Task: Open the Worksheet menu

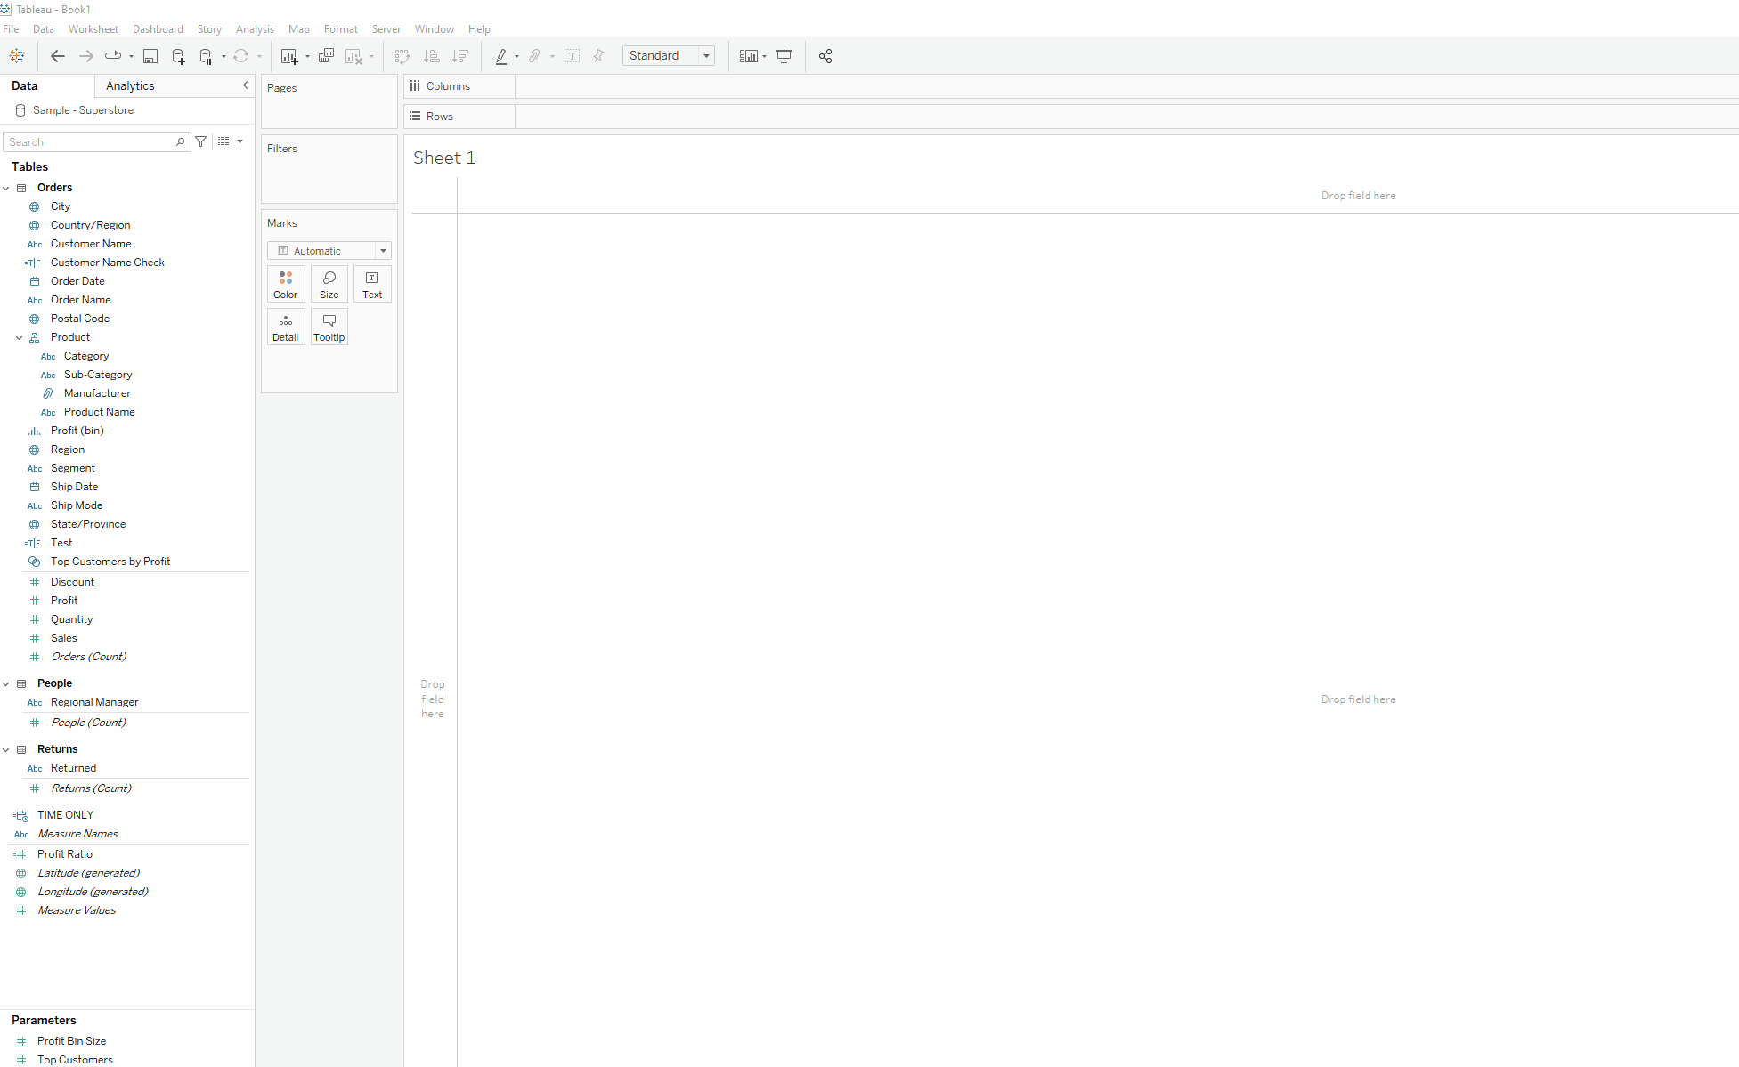Action: point(93,29)
